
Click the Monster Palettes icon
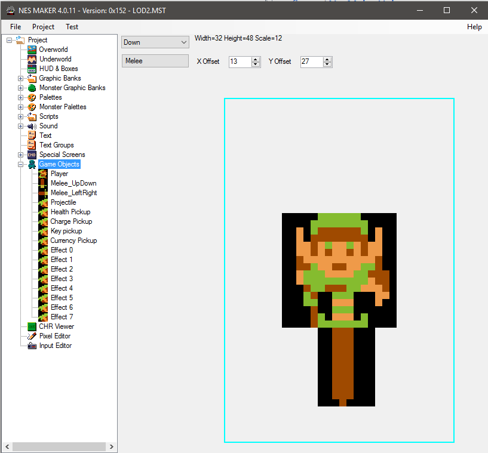tap(32, 107)
